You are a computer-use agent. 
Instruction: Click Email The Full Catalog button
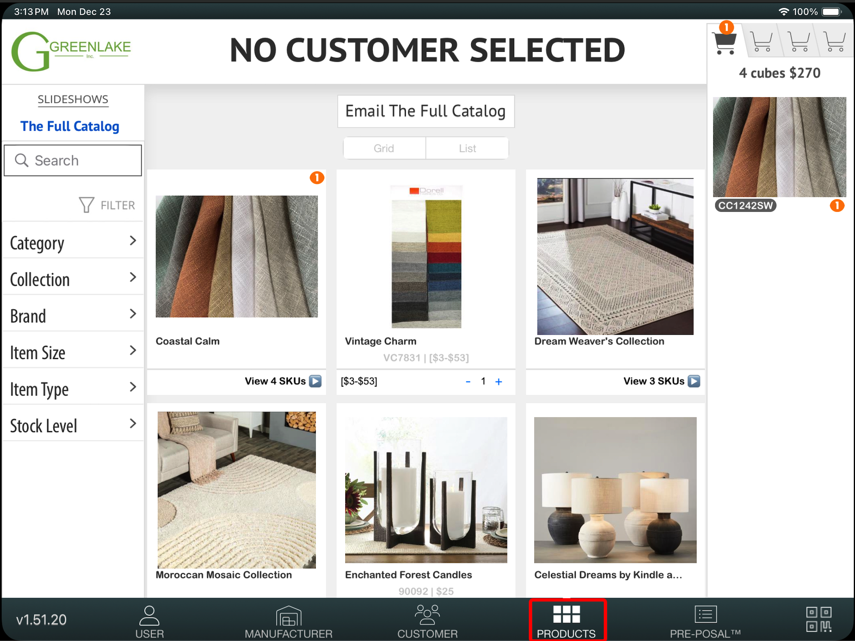[x=425, y=111]
